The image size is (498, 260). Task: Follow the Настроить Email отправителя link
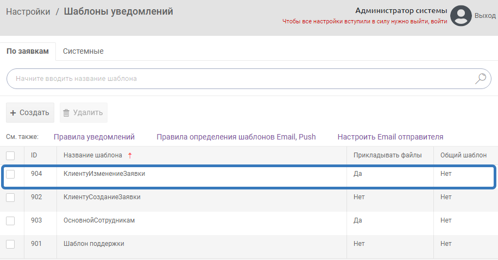pos(390,137)
